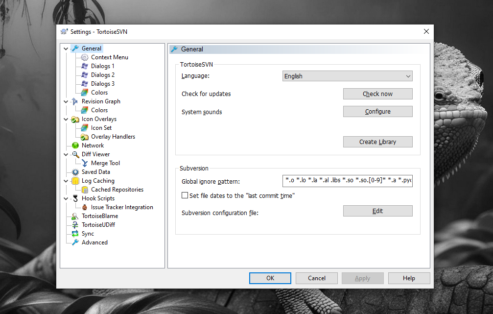This screenshot has width=493, height=314.
Task: Collapse the General tree node
Action: [x=66, y=48]
